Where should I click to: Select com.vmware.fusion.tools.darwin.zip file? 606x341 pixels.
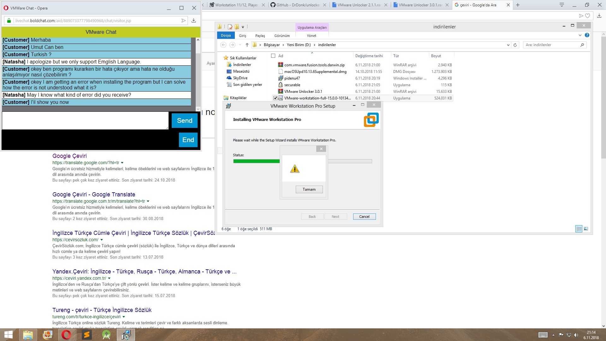point(314,65)
